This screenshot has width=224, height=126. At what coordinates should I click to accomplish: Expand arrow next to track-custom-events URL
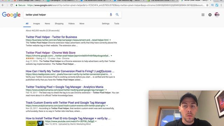pyautogui.click(x=107, y=106)
